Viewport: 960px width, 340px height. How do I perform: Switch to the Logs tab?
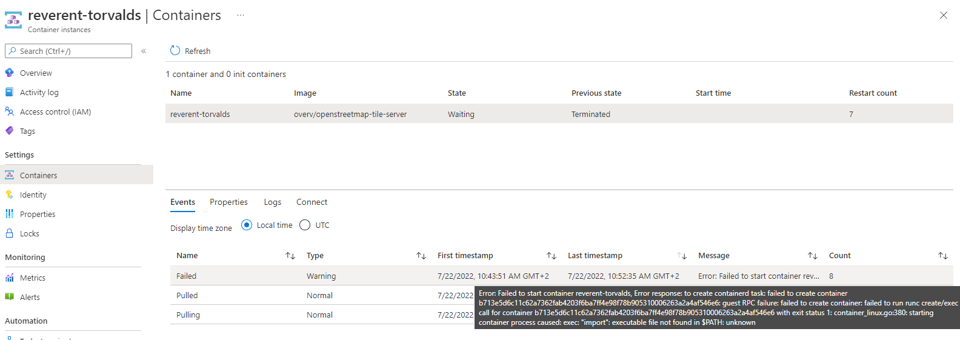click(273, 202)
